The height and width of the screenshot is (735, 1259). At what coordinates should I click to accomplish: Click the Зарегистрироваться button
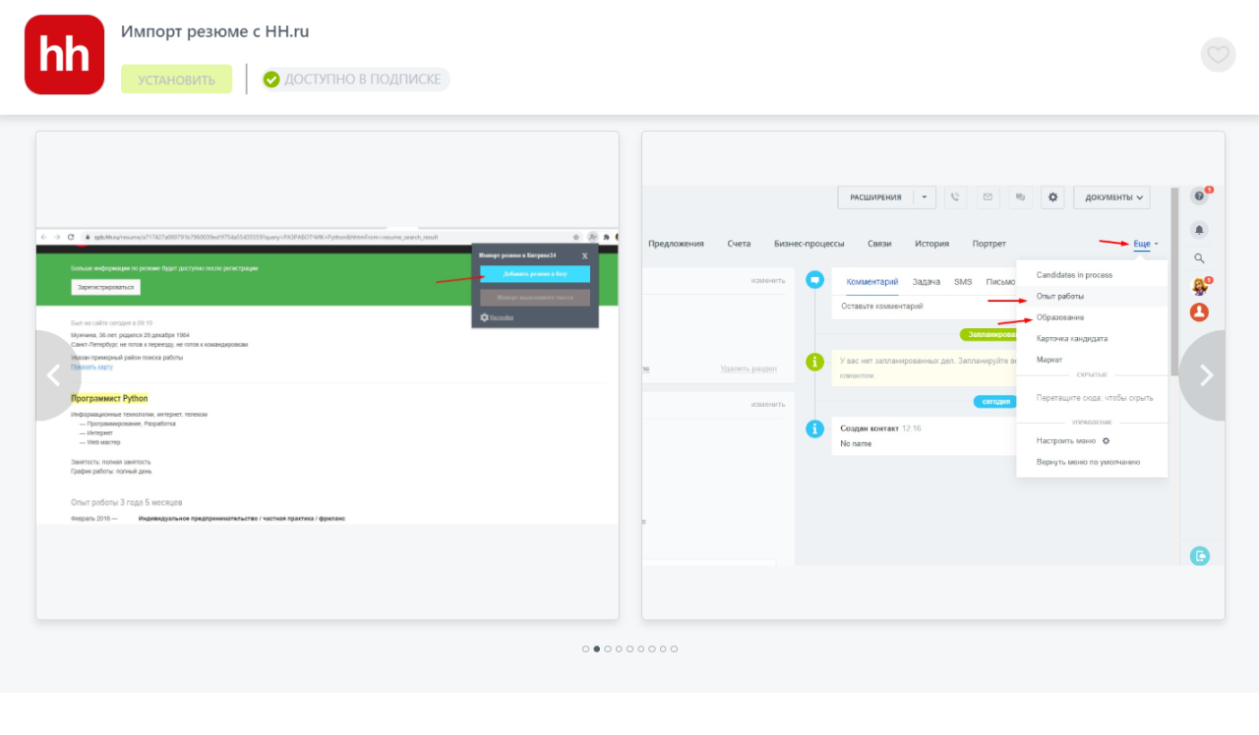(x=106, y=287)
